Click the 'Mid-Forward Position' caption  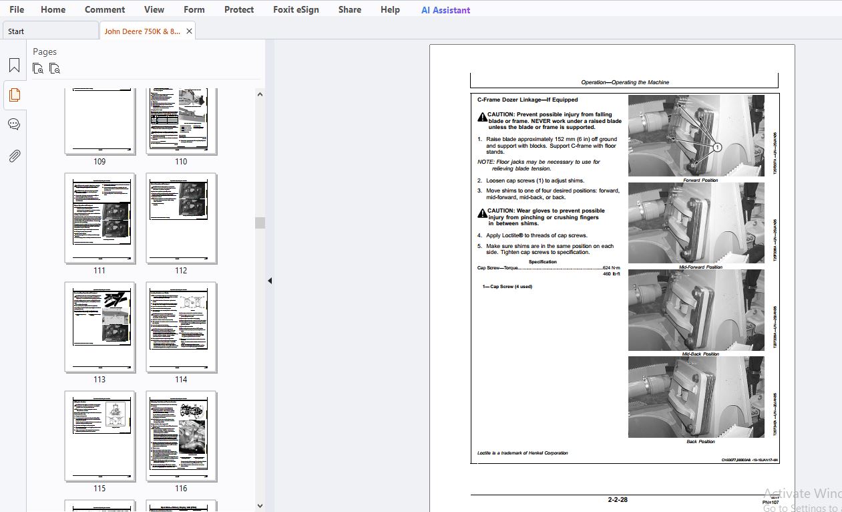tap(700, 267)
